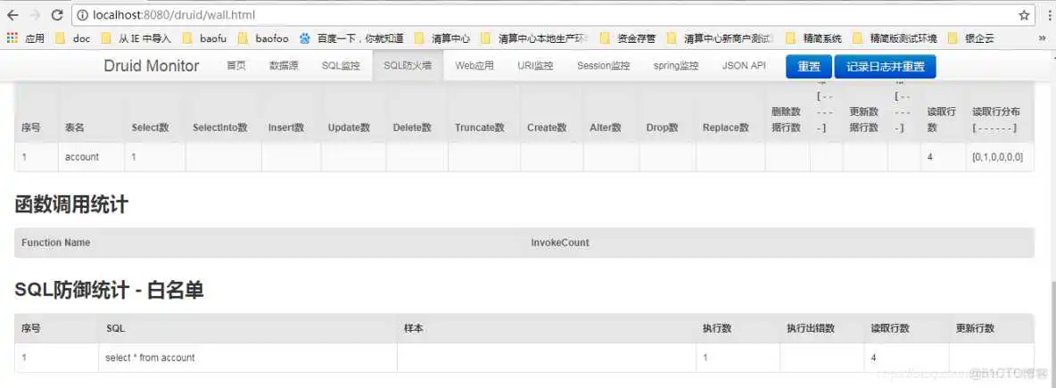This screenshot has width=1056, height=388.
Task: Click the 记录日志并重置 button
Action: (x=885, y=67)
